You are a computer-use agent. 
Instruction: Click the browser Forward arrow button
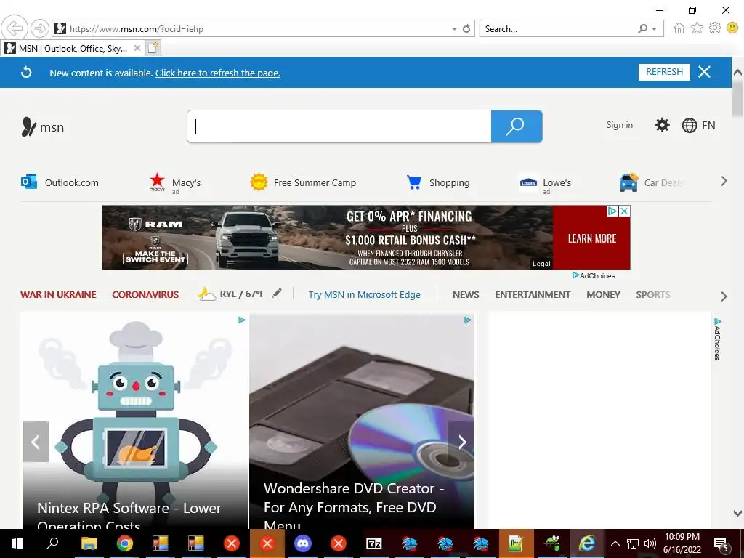pyautogui.click(x=40, y=28)
